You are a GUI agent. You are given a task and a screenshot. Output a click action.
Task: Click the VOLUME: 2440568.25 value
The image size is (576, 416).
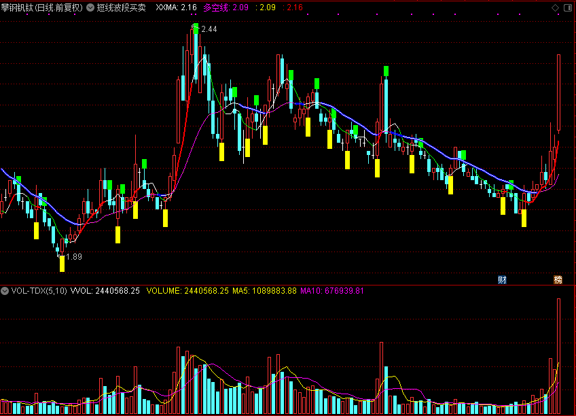coord(187,291)
